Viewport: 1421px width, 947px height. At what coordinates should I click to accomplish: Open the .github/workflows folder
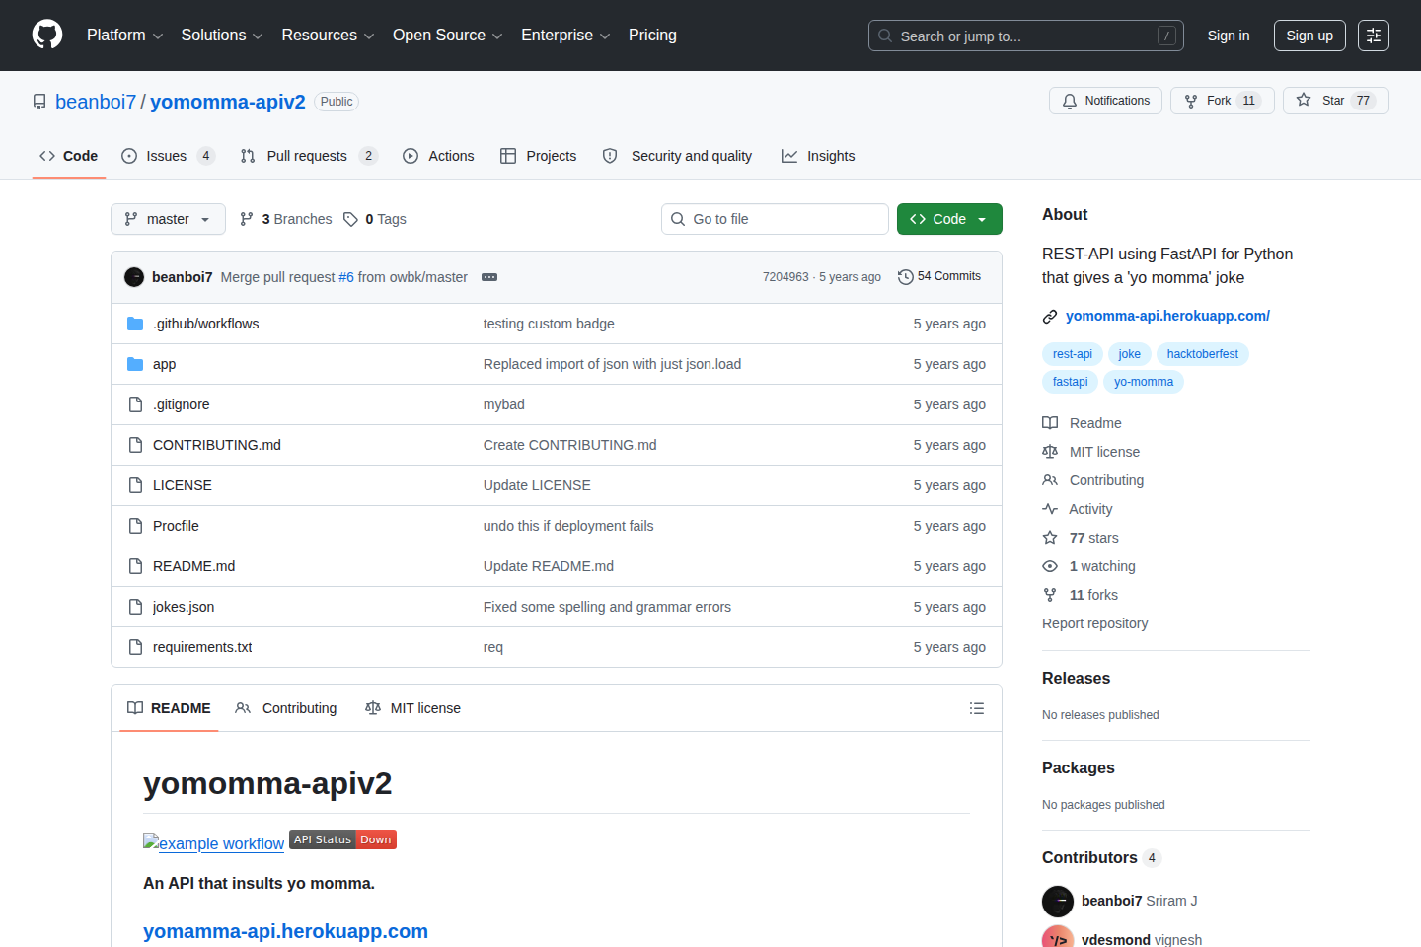[205, 324]
